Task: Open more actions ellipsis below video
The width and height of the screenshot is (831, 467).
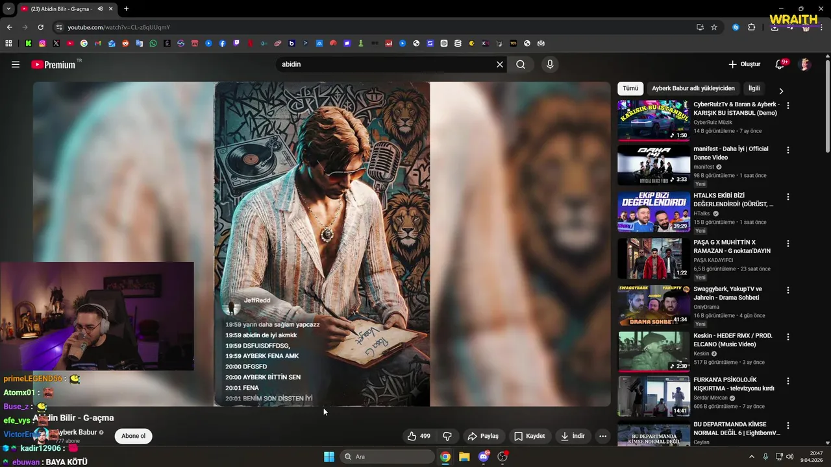Action: pyautogui.click(x=602, y=436)
